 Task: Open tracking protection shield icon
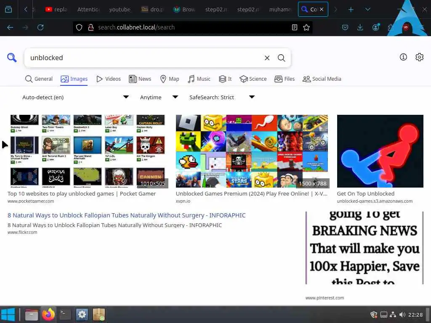pyautogui.click(x=79, y=27)
